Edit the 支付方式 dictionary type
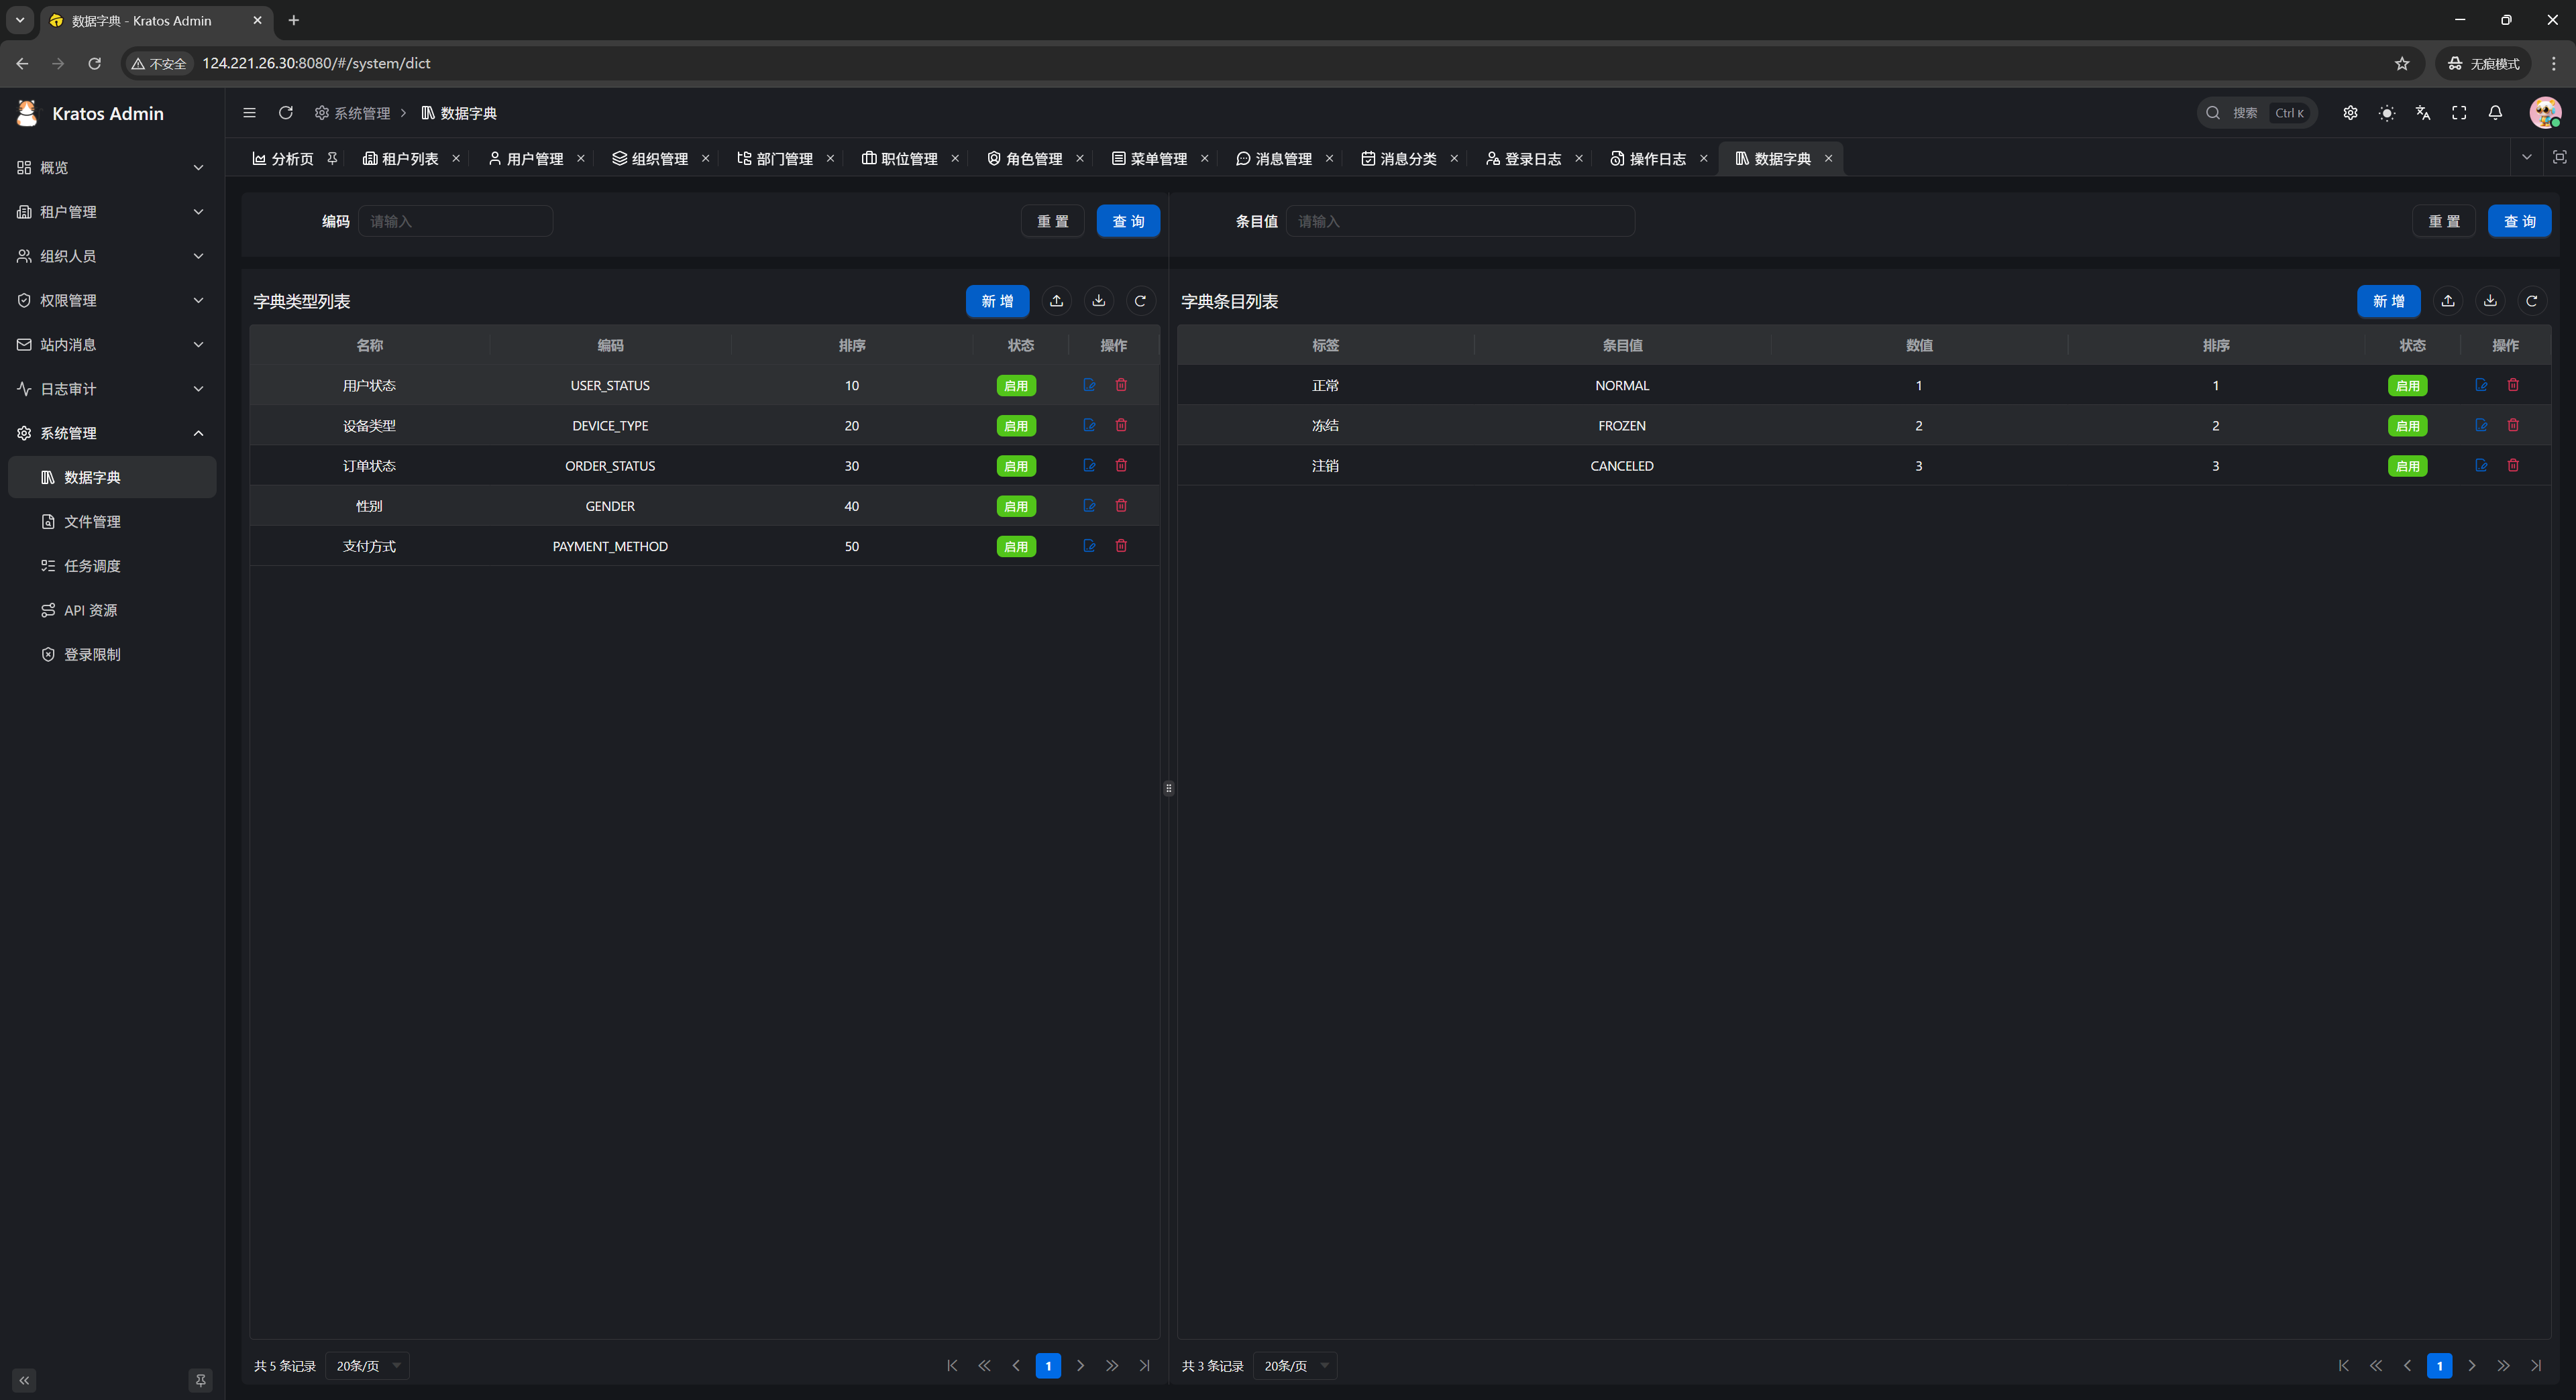The image size is (2576, 1400). tap(1089, 546)
